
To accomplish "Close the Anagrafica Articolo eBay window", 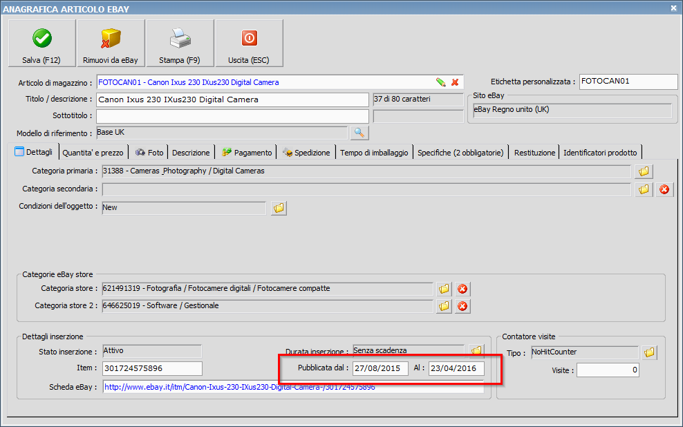I will pyautogui.click(x=673, y=8).
